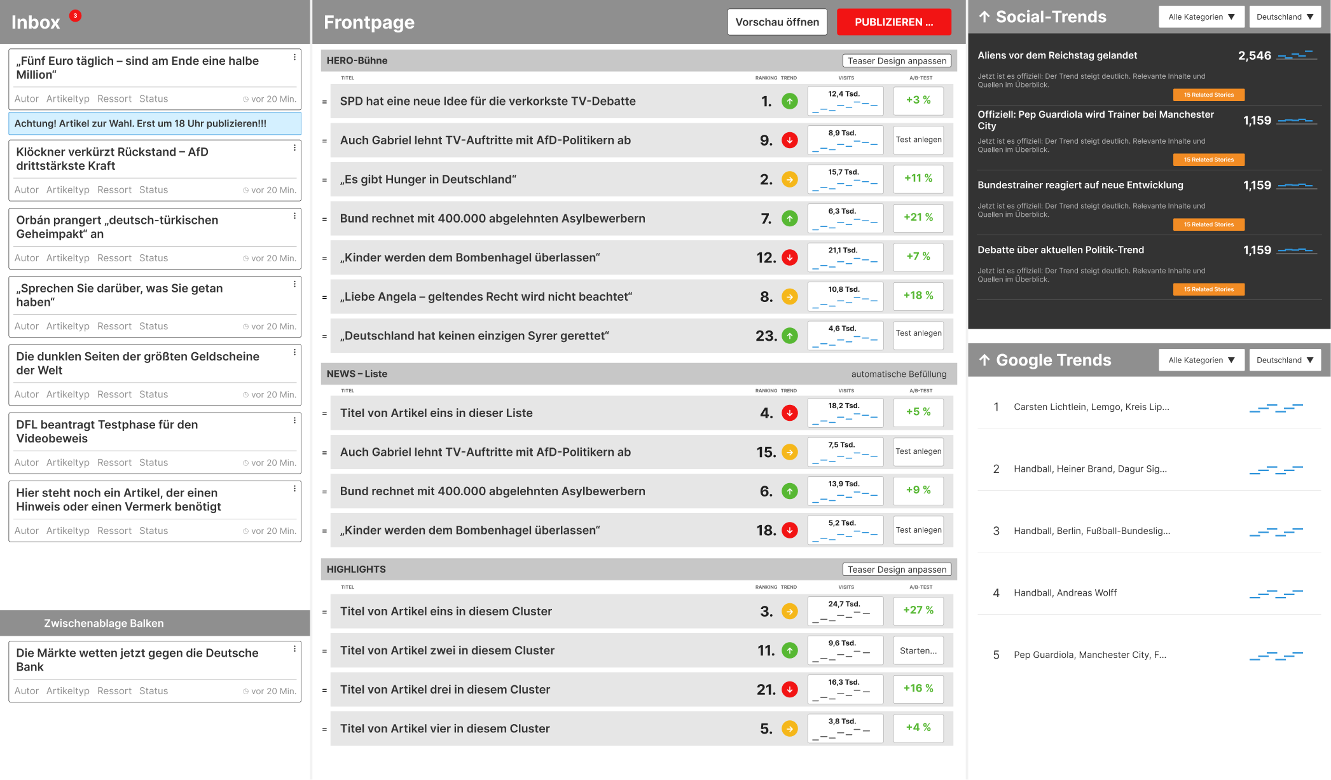Open kebab menu of 'DFL beantragt Testphase' card
Screen dimensions: 1331x780
[x=294, y=420]
